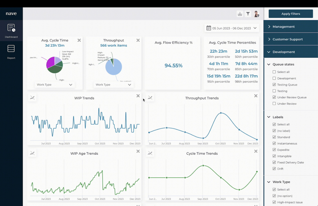318x206 pixels.
Task: Collapse the Labels filter group
Action: tap(269, 117)
